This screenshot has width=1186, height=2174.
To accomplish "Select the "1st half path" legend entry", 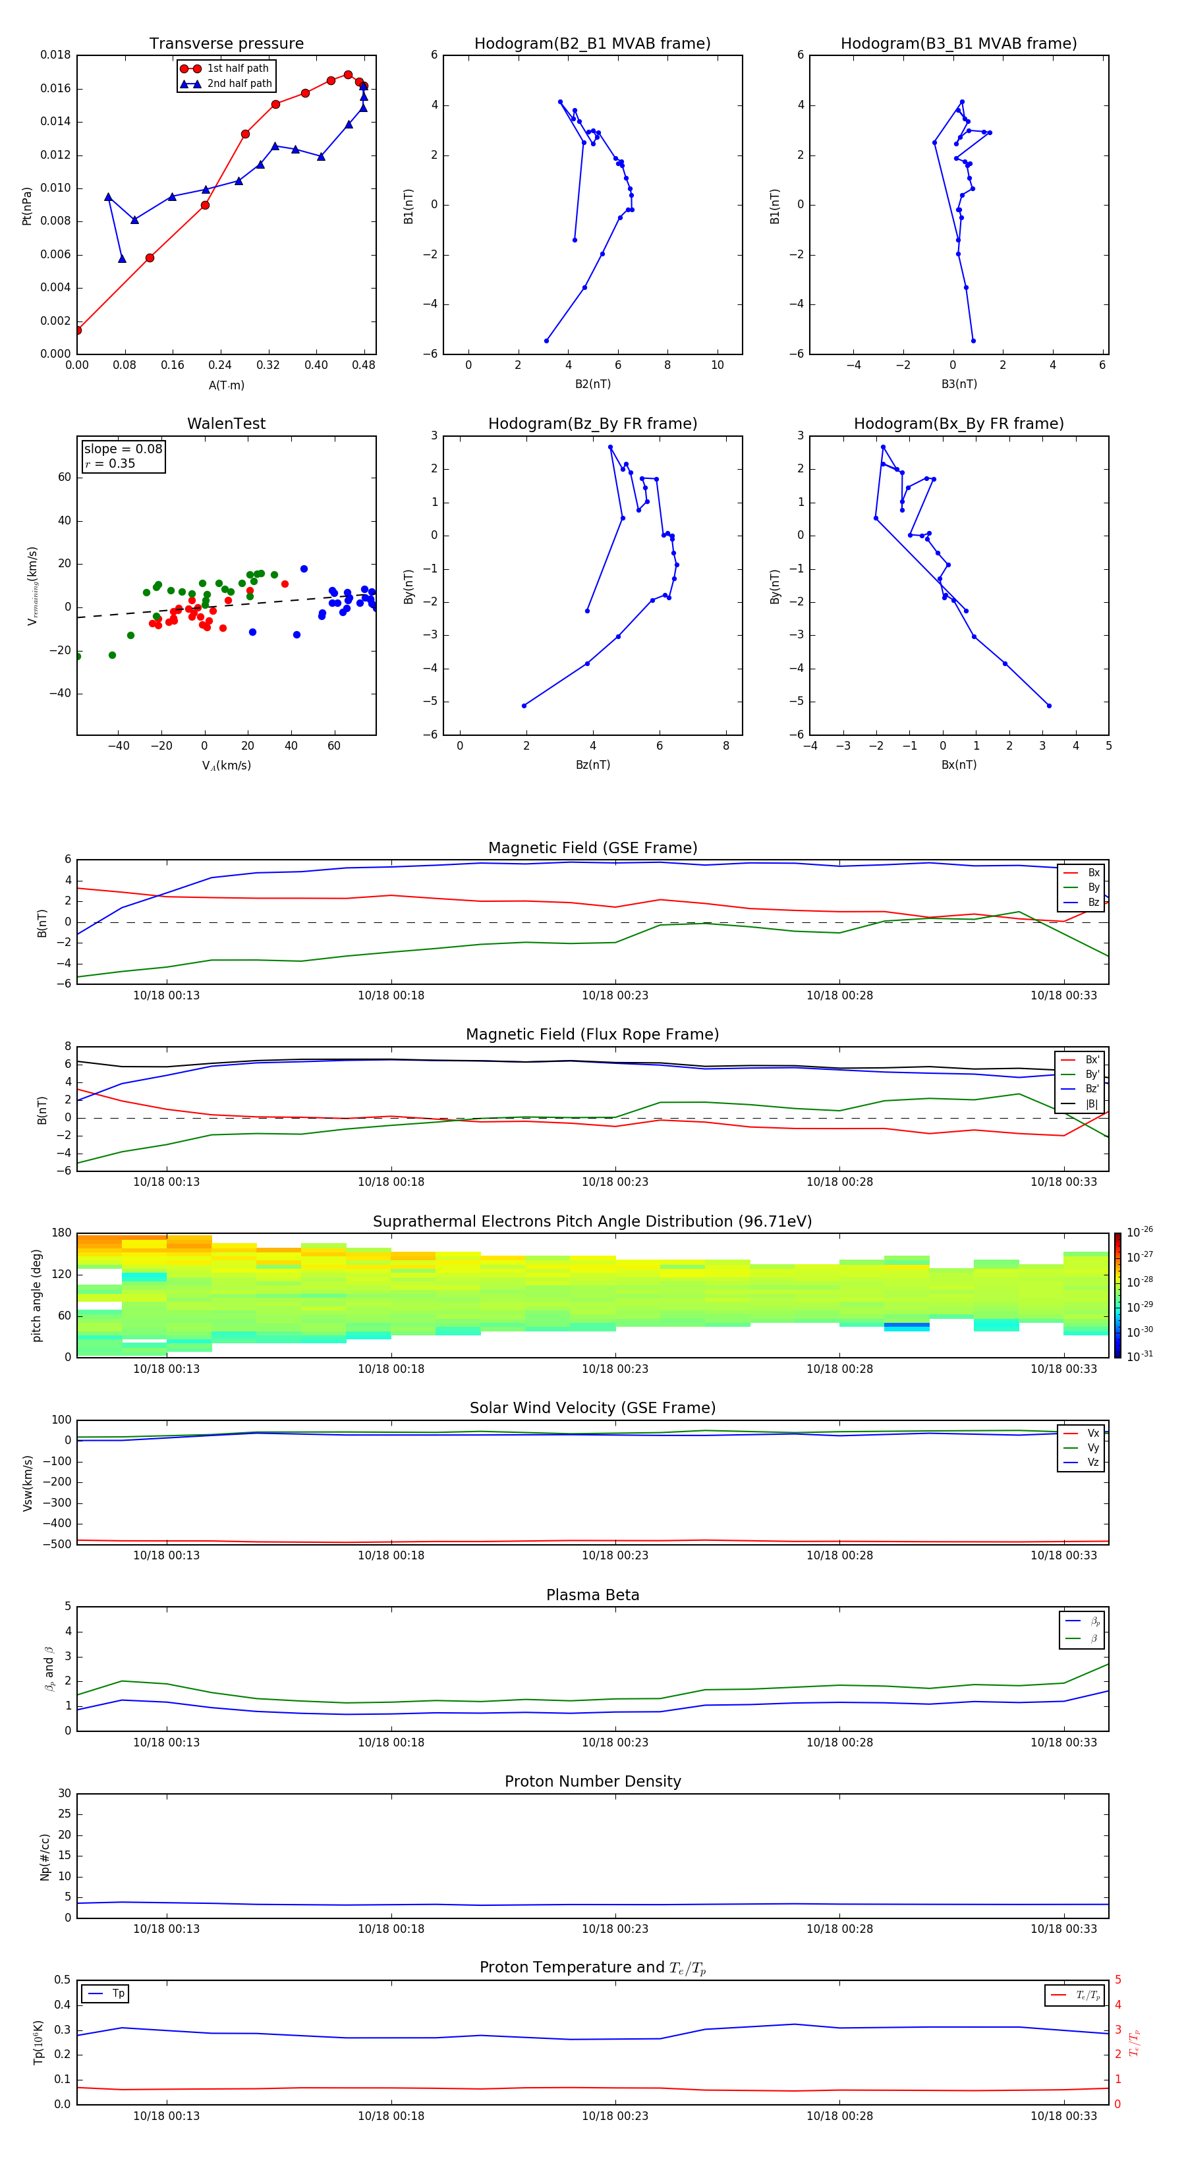I will pos(225,69).
